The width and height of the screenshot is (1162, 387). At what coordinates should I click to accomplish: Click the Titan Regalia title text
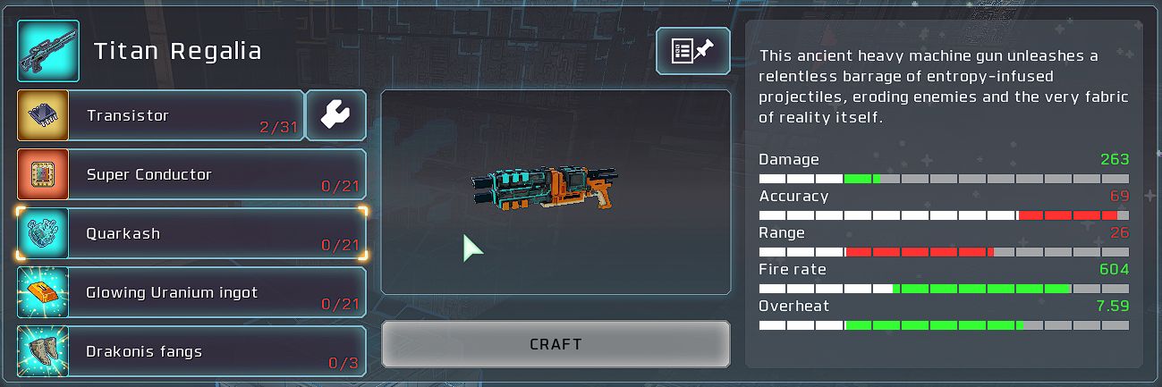(178, 51)
